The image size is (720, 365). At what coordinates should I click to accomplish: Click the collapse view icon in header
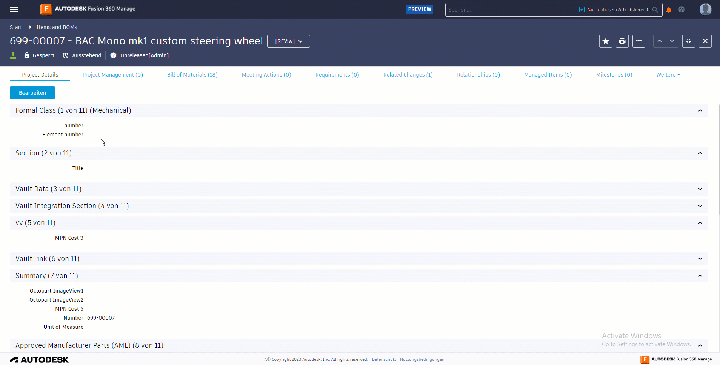(x=689, y=41)
